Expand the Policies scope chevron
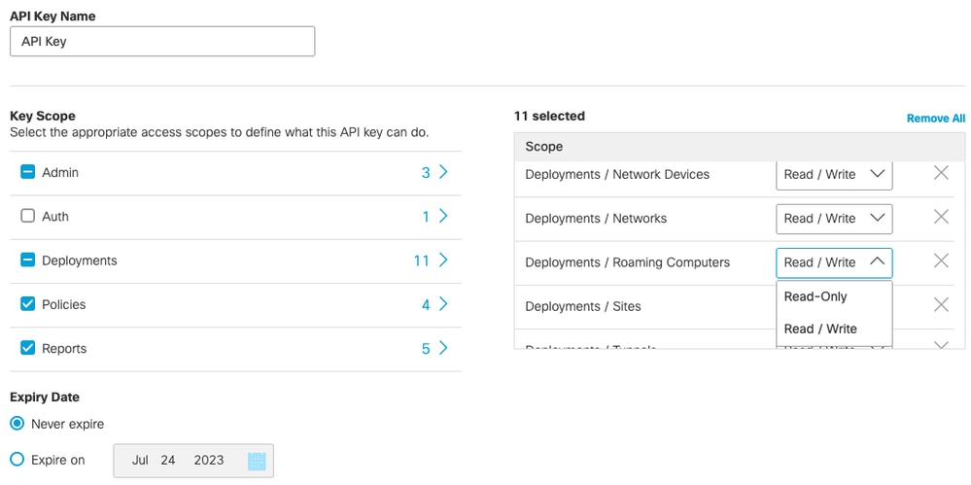 (x=443, y=304)
